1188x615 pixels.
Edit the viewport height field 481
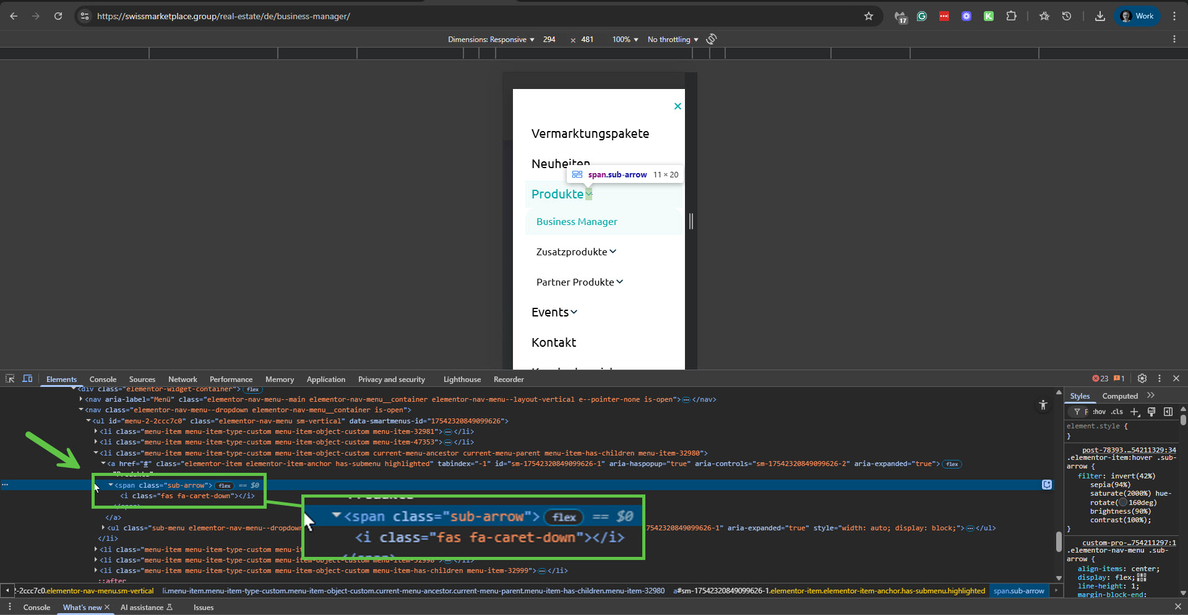[587, 40]
